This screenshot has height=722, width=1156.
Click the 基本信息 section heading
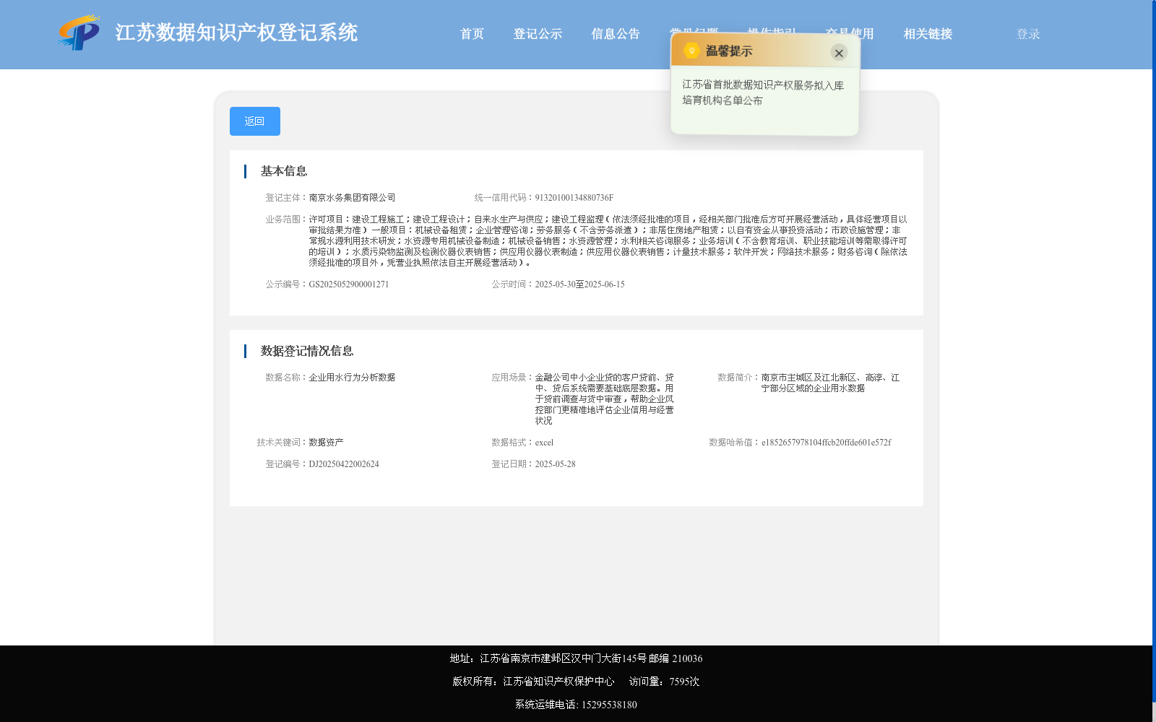pos(284,171)
